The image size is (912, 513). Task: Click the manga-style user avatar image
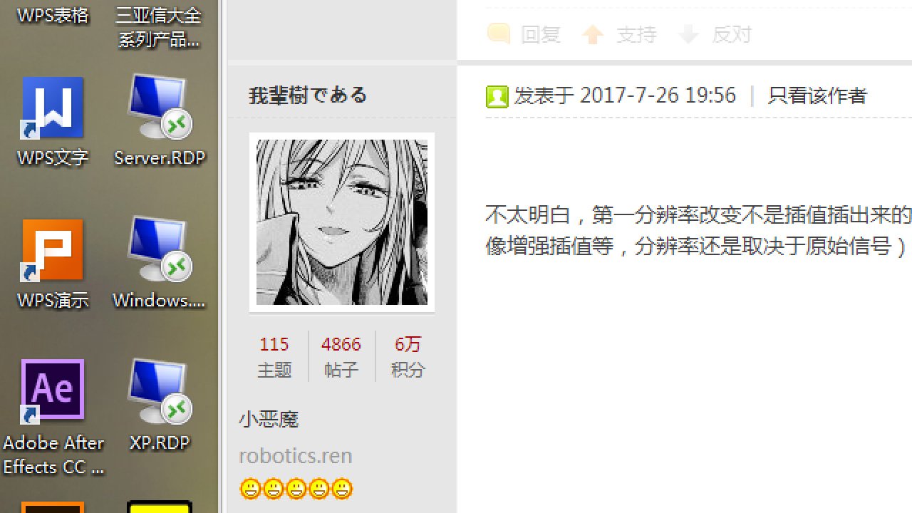(342, 222)
